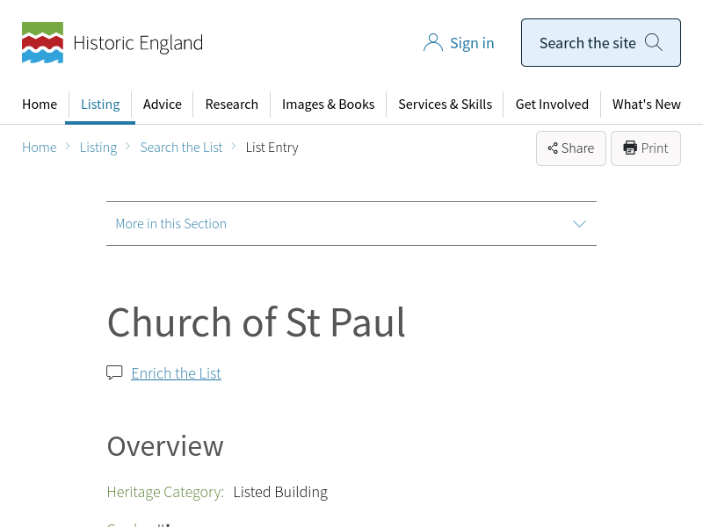The width and height of the screenshot is (703, 527).
Task: Click the Historic England logo
Action: click(x=42, y=42)
